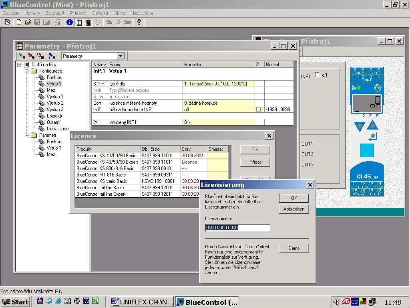Click the greyed hand icon in toolbar

coord(109,22)
